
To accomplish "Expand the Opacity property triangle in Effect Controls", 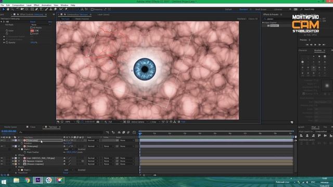I will pos(4,43).
